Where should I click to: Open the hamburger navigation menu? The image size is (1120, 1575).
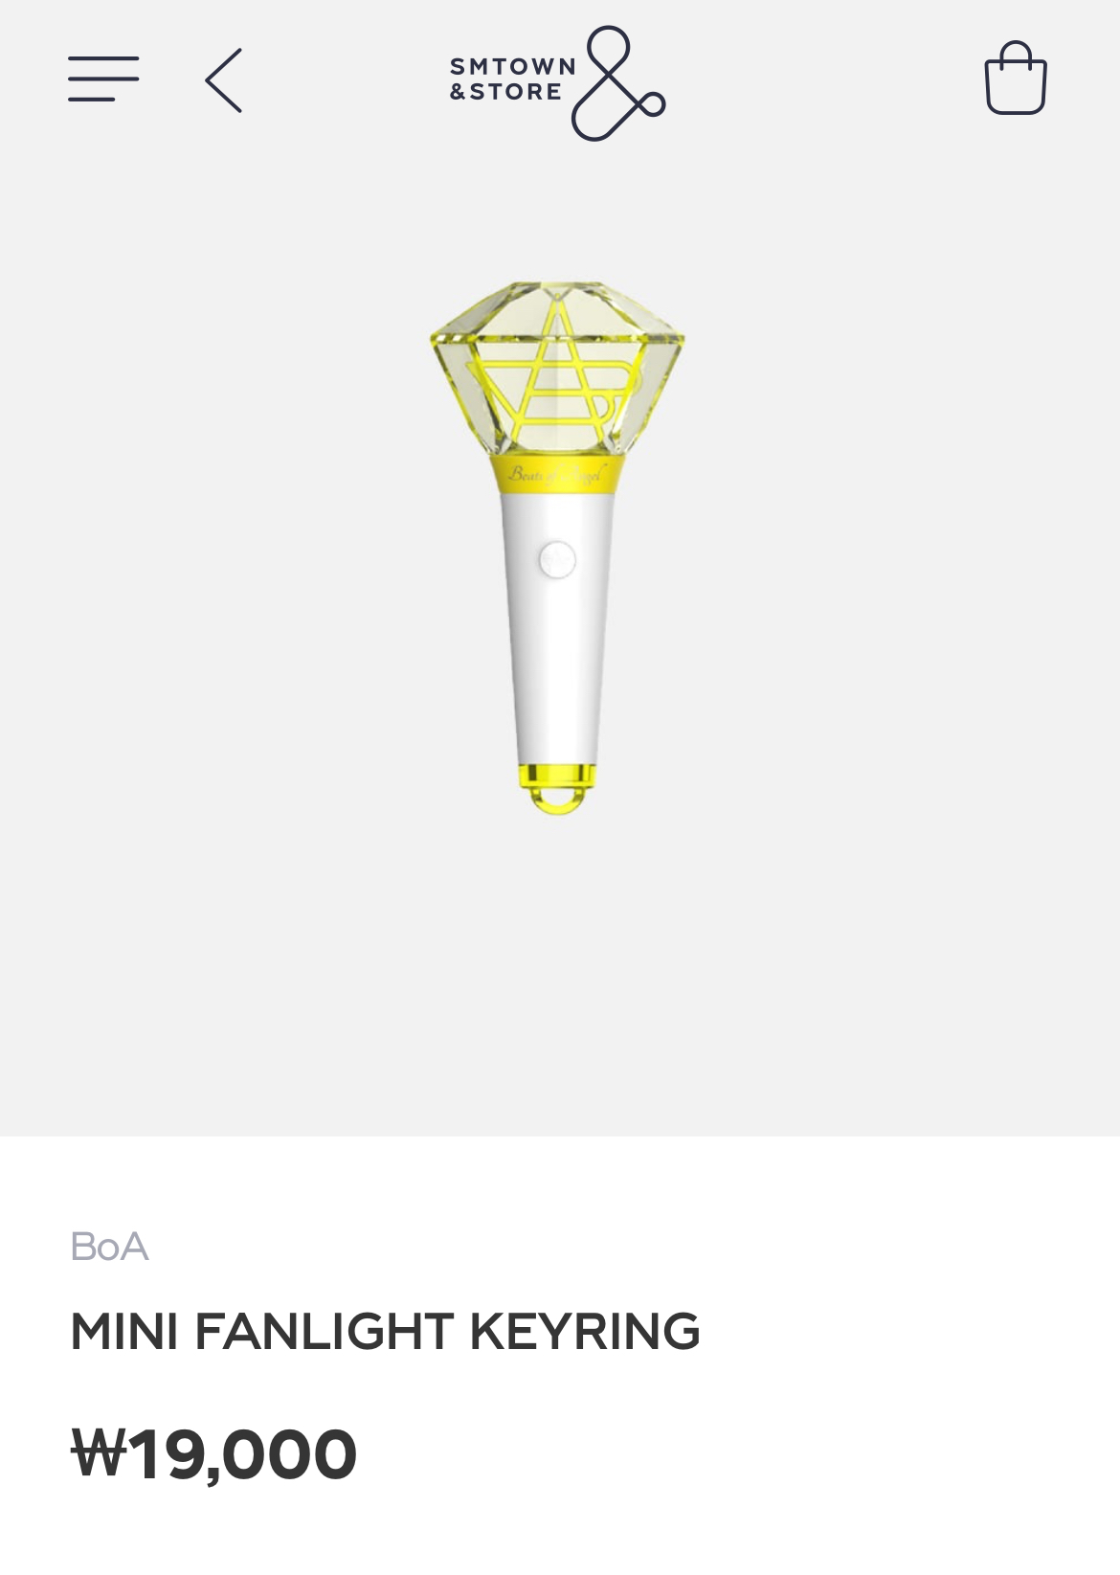[103, 79]
